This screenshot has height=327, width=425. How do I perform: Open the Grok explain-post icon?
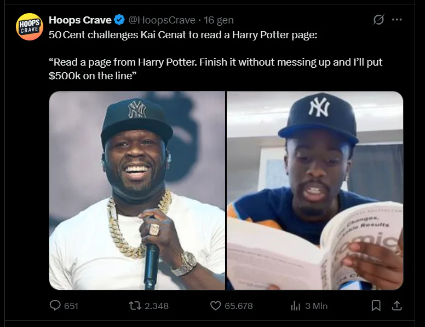(x=378, y=20)
